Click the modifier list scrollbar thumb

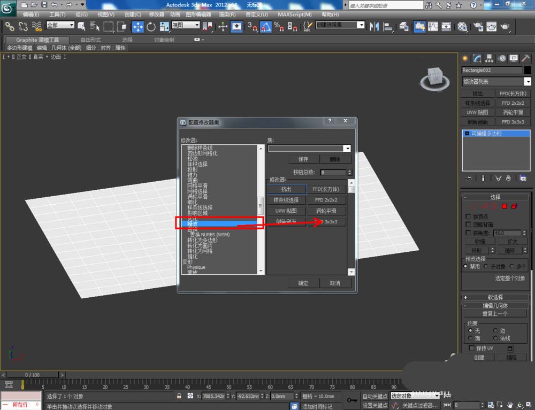(x=261, y=206)
